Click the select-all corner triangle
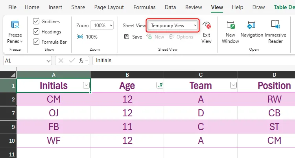This screenshot has width=295, height=158. tap(13, 75)
